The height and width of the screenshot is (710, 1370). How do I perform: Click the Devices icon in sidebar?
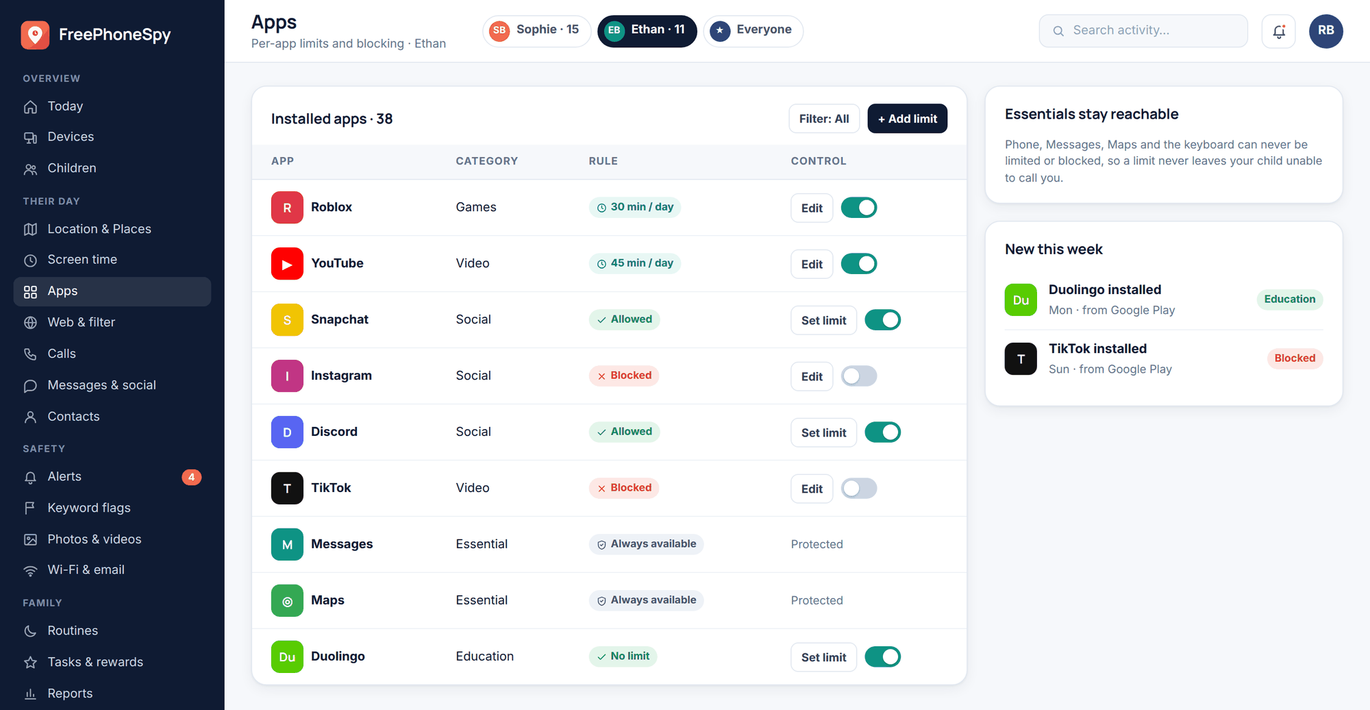point(30,138)
